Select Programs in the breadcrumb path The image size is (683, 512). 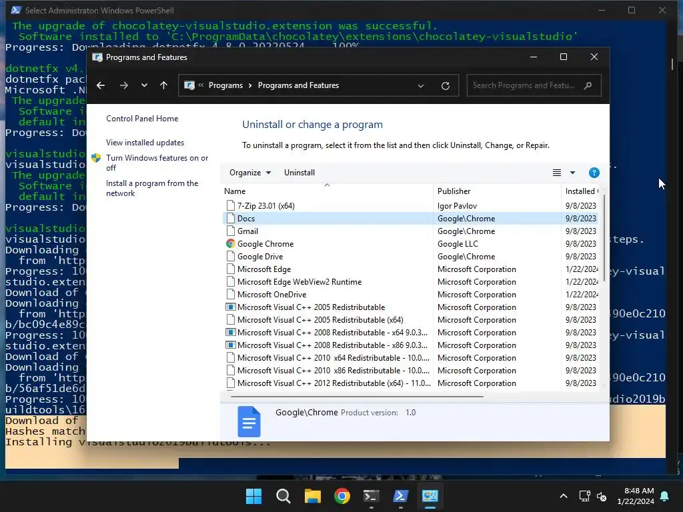tap(225, 85)
